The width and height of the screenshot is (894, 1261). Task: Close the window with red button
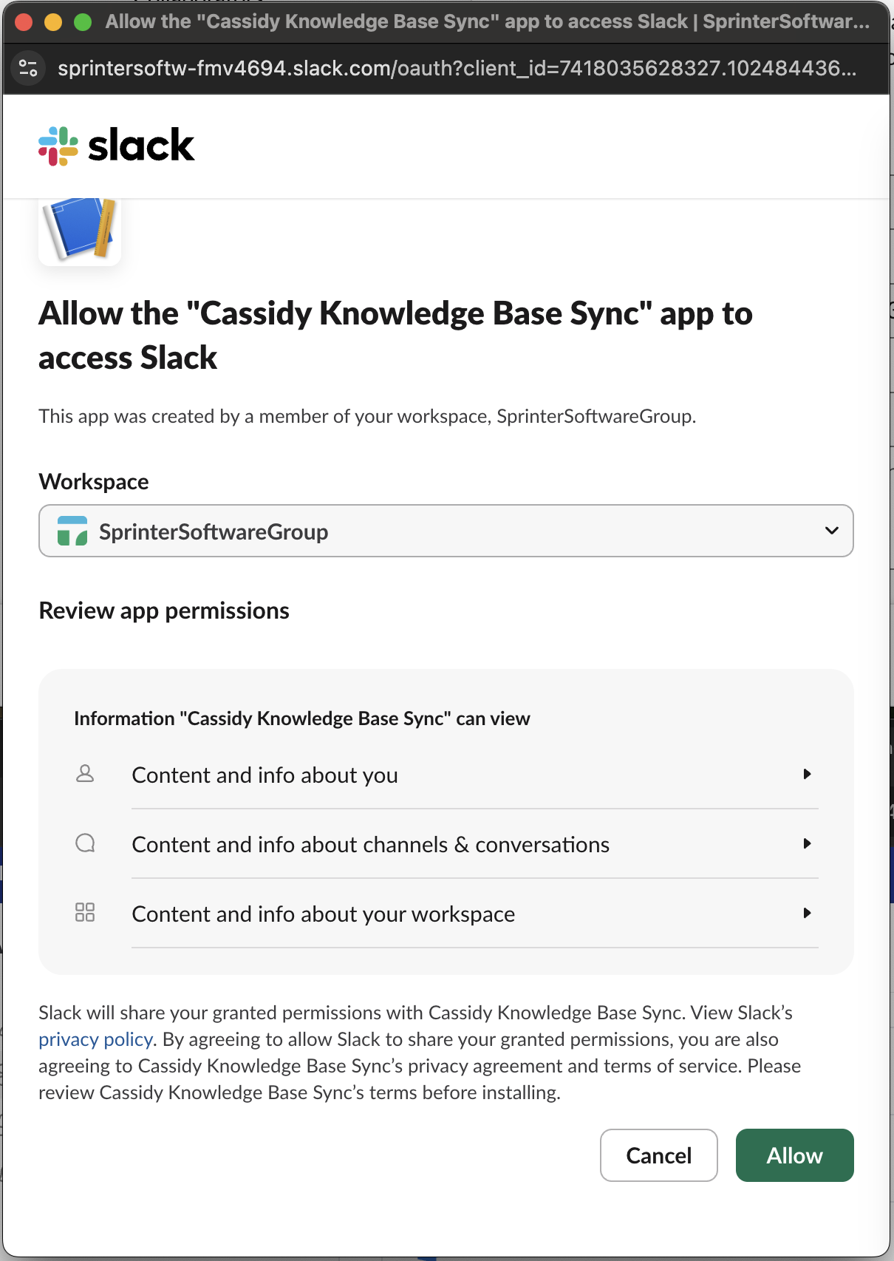click(x=23, y=22)
